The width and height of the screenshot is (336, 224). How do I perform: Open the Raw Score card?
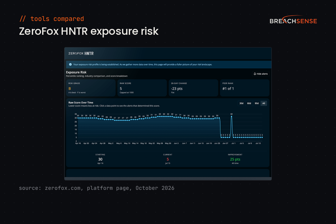[142, 88]
